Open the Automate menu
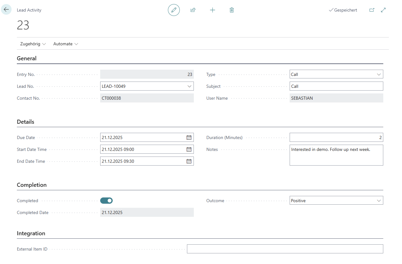 tap(66, 44)
